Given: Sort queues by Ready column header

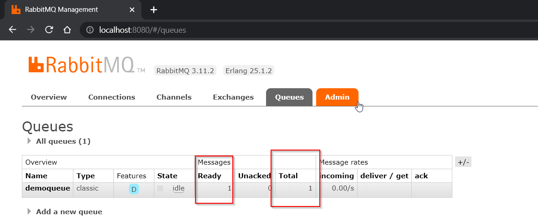Looking at the screenshot, I should point(210,176).
